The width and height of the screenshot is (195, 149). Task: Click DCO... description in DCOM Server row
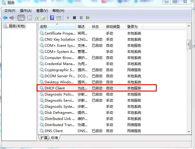click(x=83, y=76)
